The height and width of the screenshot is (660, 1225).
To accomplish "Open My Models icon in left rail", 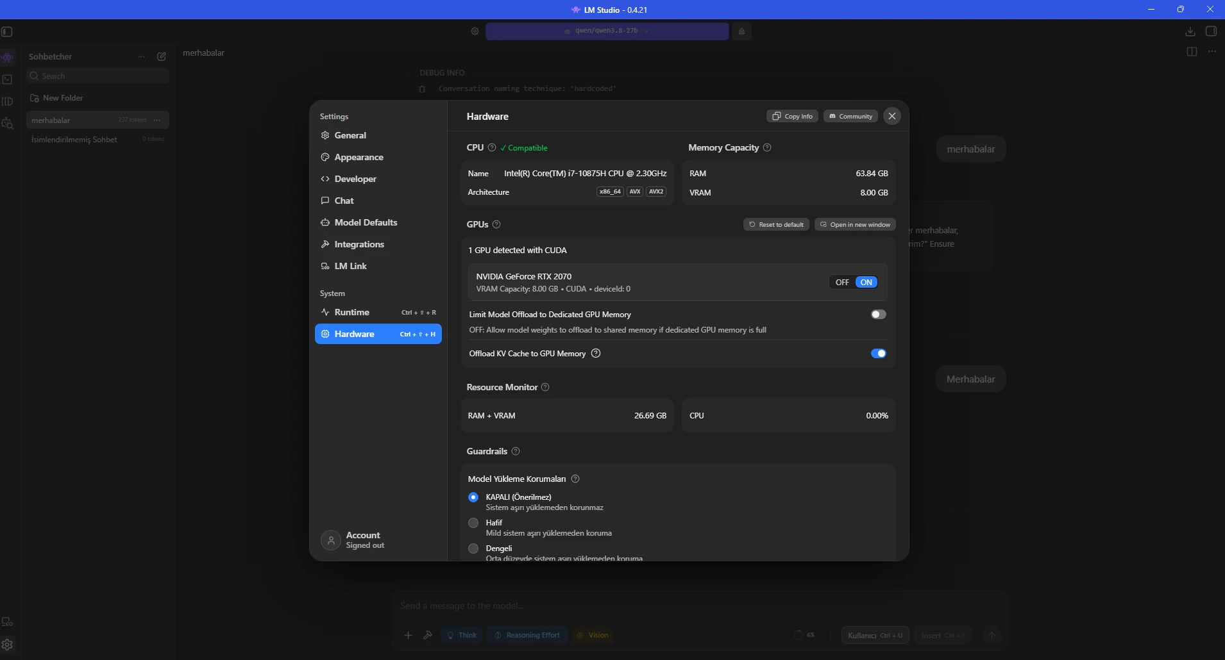I will 8,101.
